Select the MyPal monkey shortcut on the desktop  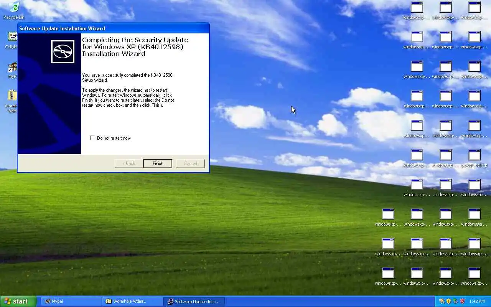(x=12, y=70)
